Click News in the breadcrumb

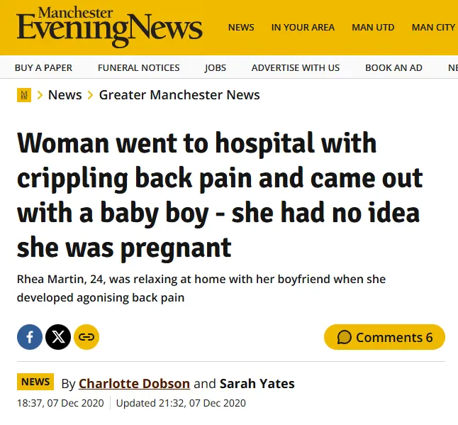click(x=65, y=95)
